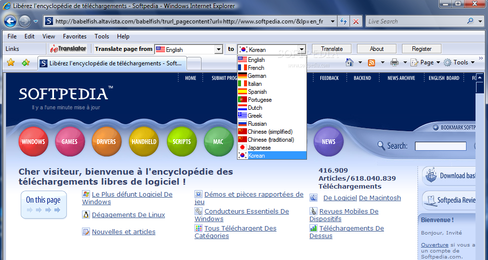Click the Favorites Center star icon

pyautogui.click(x=11, y=63)
